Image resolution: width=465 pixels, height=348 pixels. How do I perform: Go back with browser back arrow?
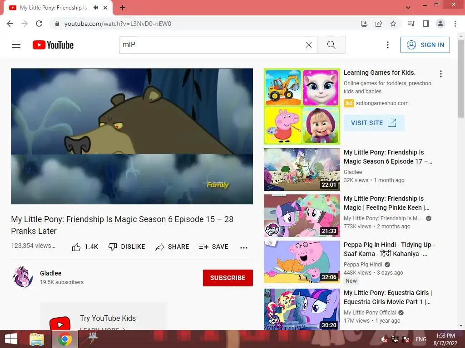10,24
